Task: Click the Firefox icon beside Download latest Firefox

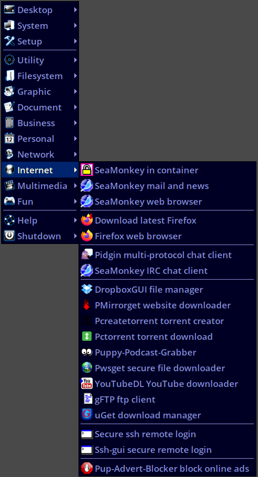Action: coord(86,220)
